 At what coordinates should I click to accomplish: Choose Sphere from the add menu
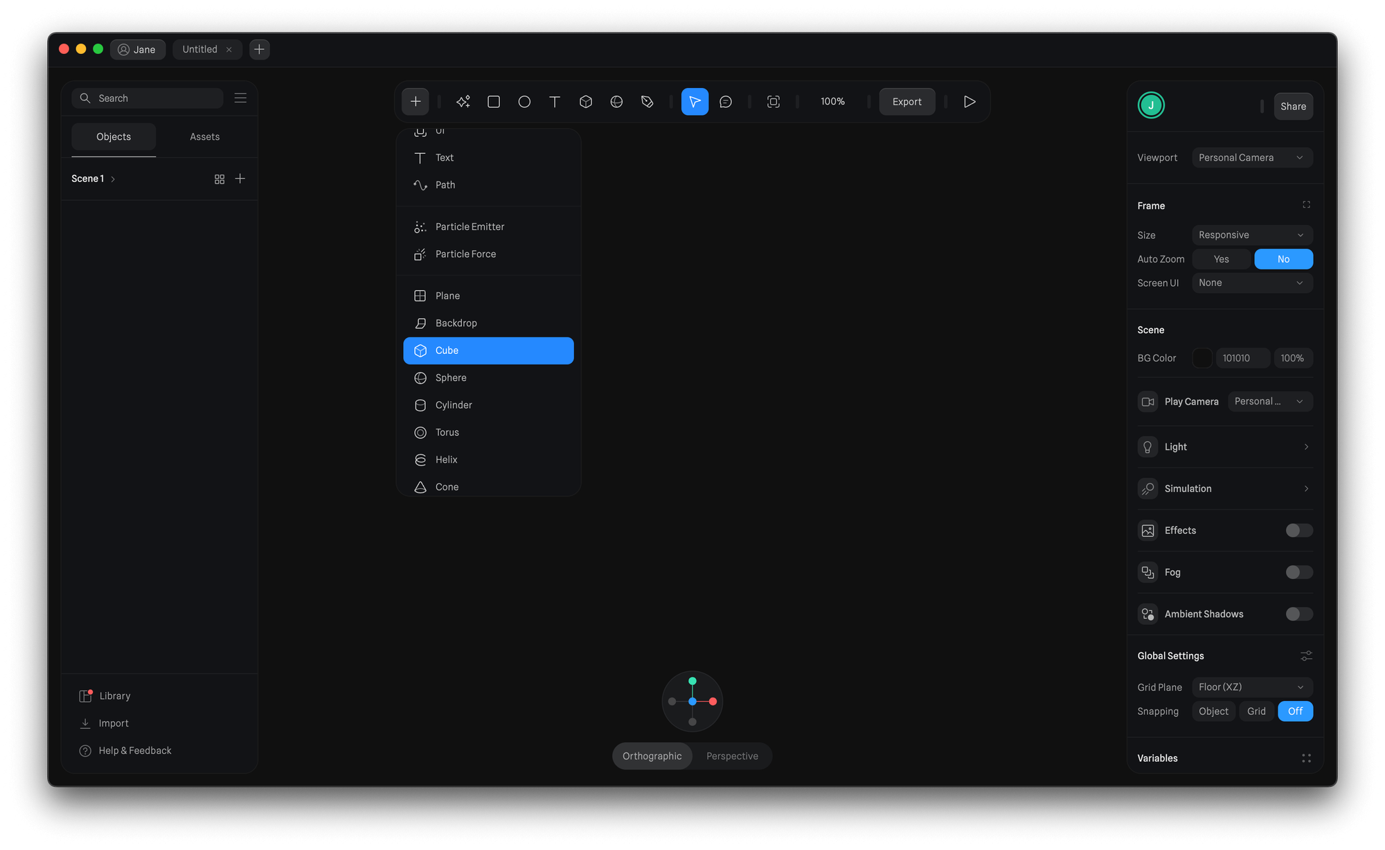click(451, 378)
